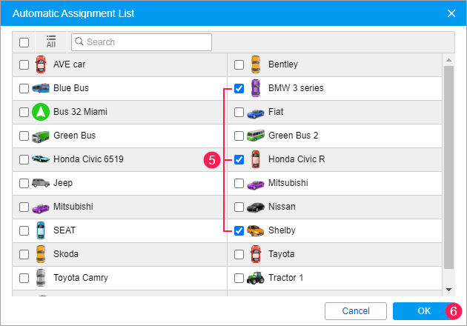Close the Automatic Assignment List dialog
This screenshot has width=467, height=326.
click(x=451, y=13)
